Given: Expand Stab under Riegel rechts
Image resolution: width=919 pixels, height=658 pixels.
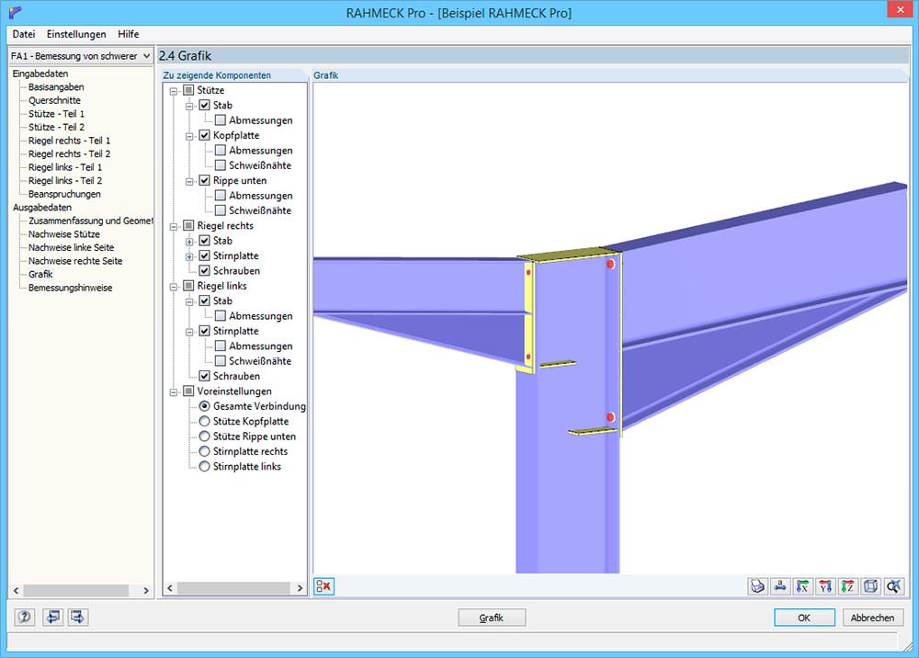Looking at the screenshot, I should 189,242.
